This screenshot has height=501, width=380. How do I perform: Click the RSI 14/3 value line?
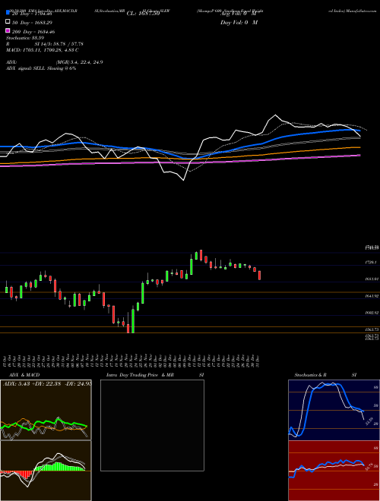pyautogui.click(x=45, y=44)
